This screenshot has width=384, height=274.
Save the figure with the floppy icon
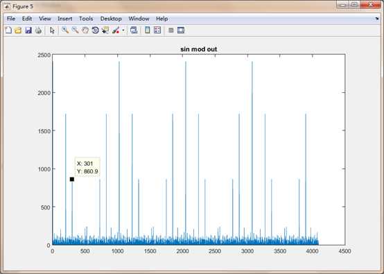tap(28, 30)
